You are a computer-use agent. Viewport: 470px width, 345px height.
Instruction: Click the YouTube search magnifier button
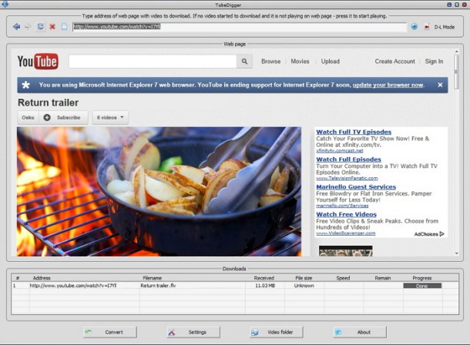pos(244,62)
